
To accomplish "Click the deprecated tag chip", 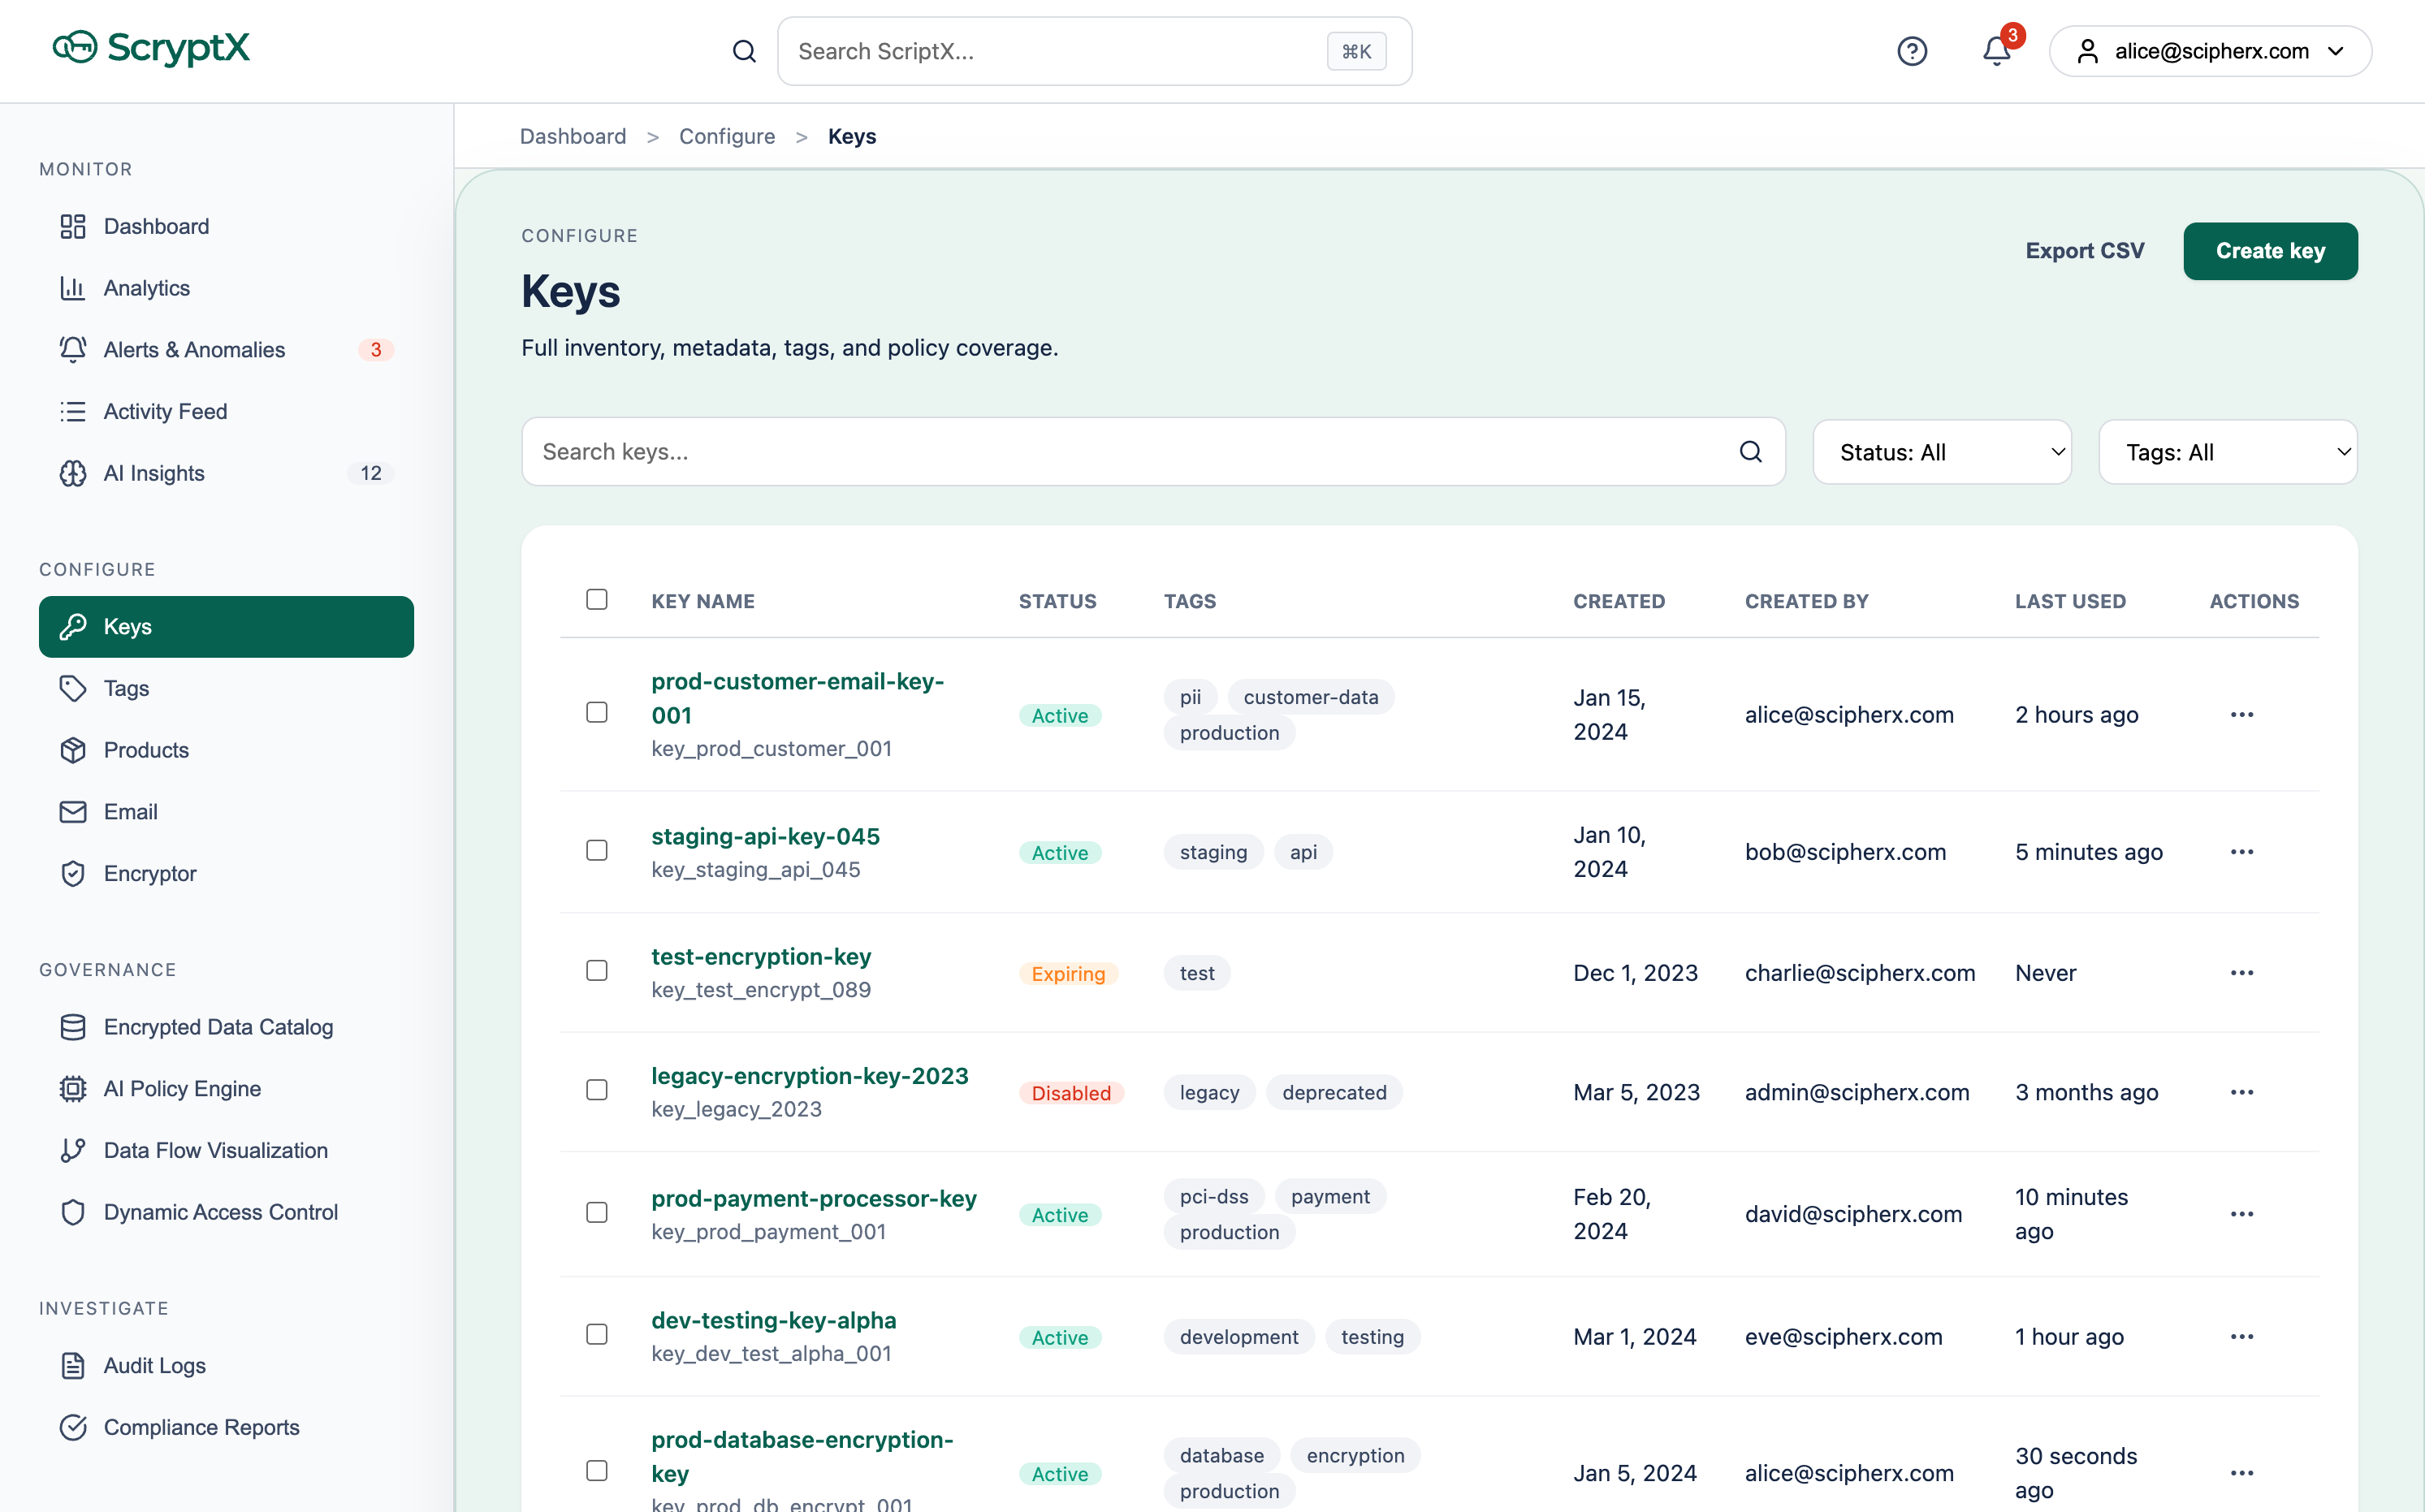I will (1334, 1092).
